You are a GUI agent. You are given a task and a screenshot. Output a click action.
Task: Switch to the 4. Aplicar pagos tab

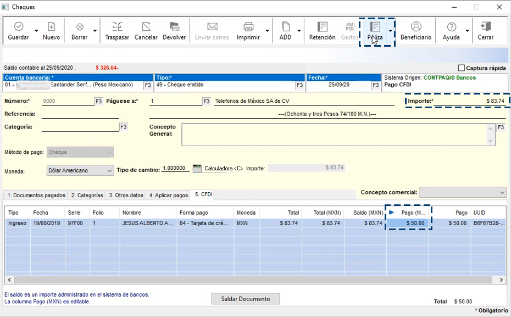click(169, 195)
